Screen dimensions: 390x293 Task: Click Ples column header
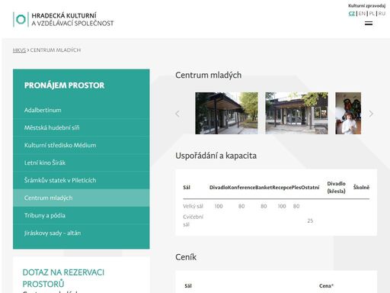pos(296,188)
